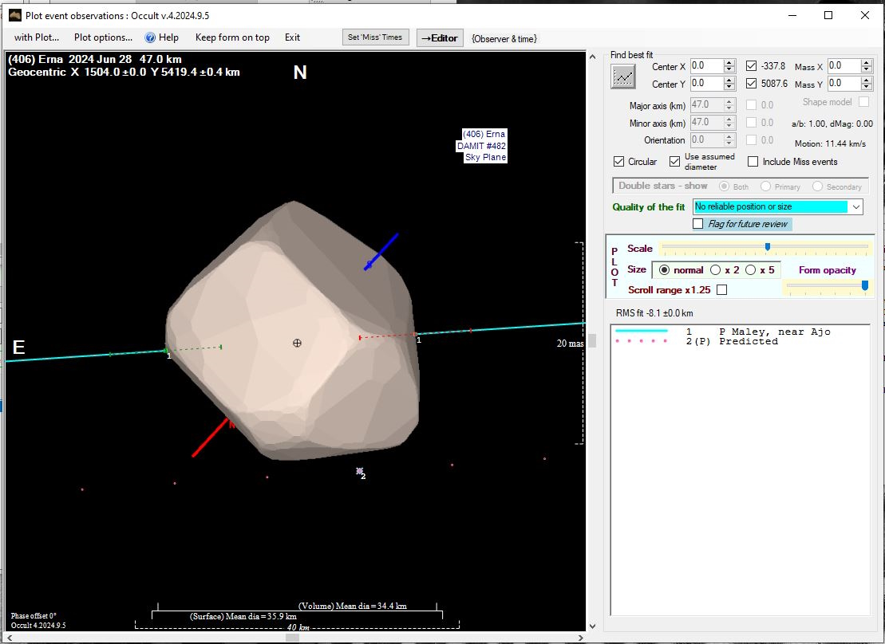The height and width of the screenshot is (644, 885).
Task: Click the blue Help question mark icon
Action: click(150, 37)
